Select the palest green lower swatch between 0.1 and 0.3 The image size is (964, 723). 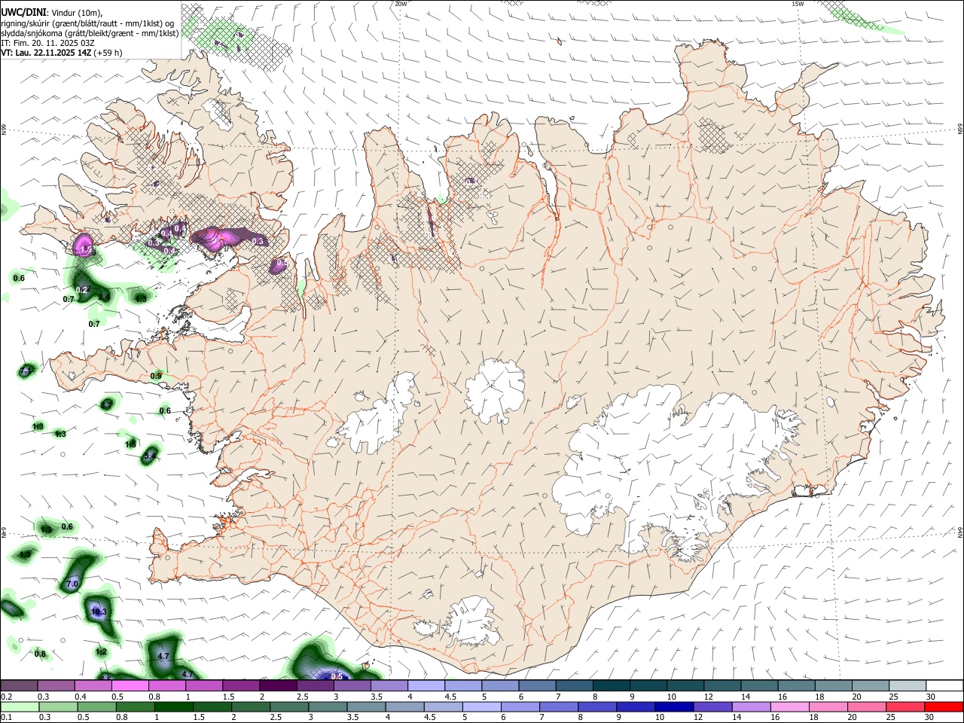(19, 707)
